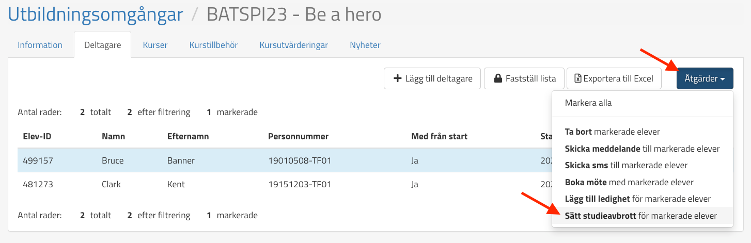
Task: Select Ta bort markerade elever
Action: click(612, 132)
